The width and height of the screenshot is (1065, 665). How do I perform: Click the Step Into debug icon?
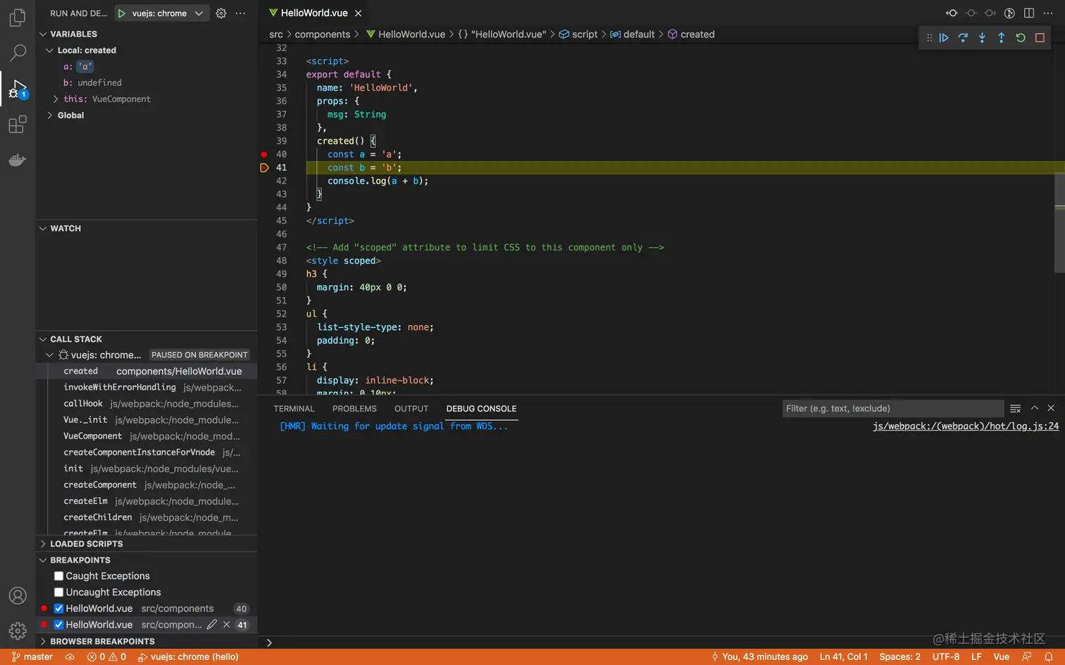pyautogui.click(x=982, y=38)
